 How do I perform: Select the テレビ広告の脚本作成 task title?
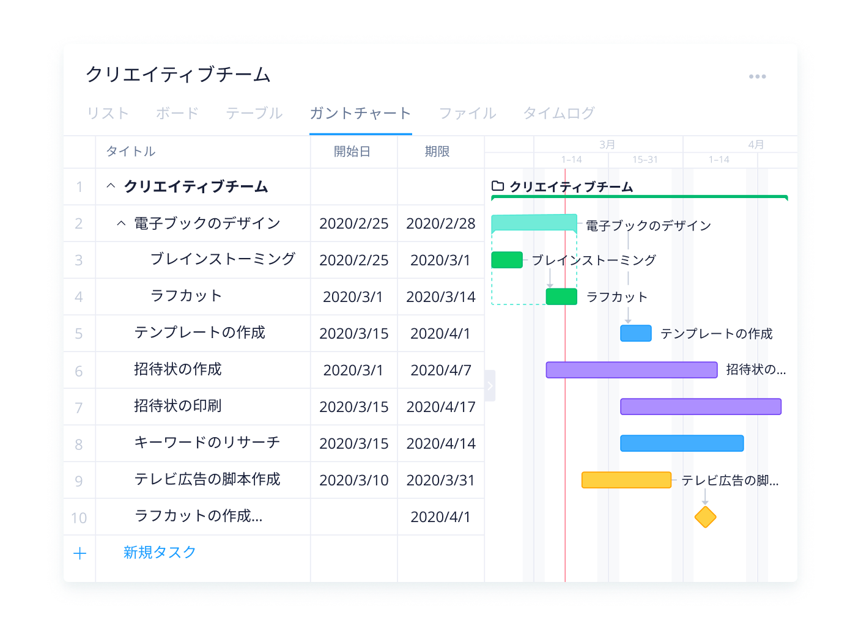tap(207, 479)
